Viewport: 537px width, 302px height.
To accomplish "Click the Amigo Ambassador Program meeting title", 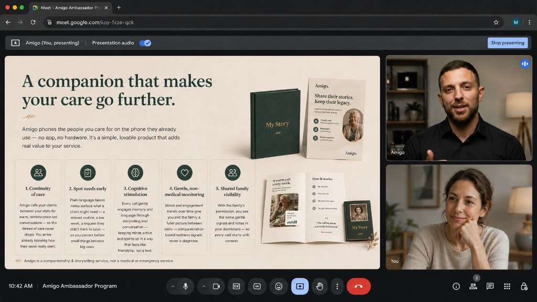I will (80, 286).
